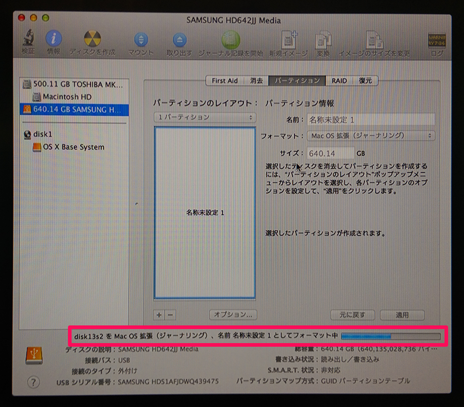Open the Format (フォーマット) dropdown
Viewport: 464px width, 407px height.
[371, 136]
